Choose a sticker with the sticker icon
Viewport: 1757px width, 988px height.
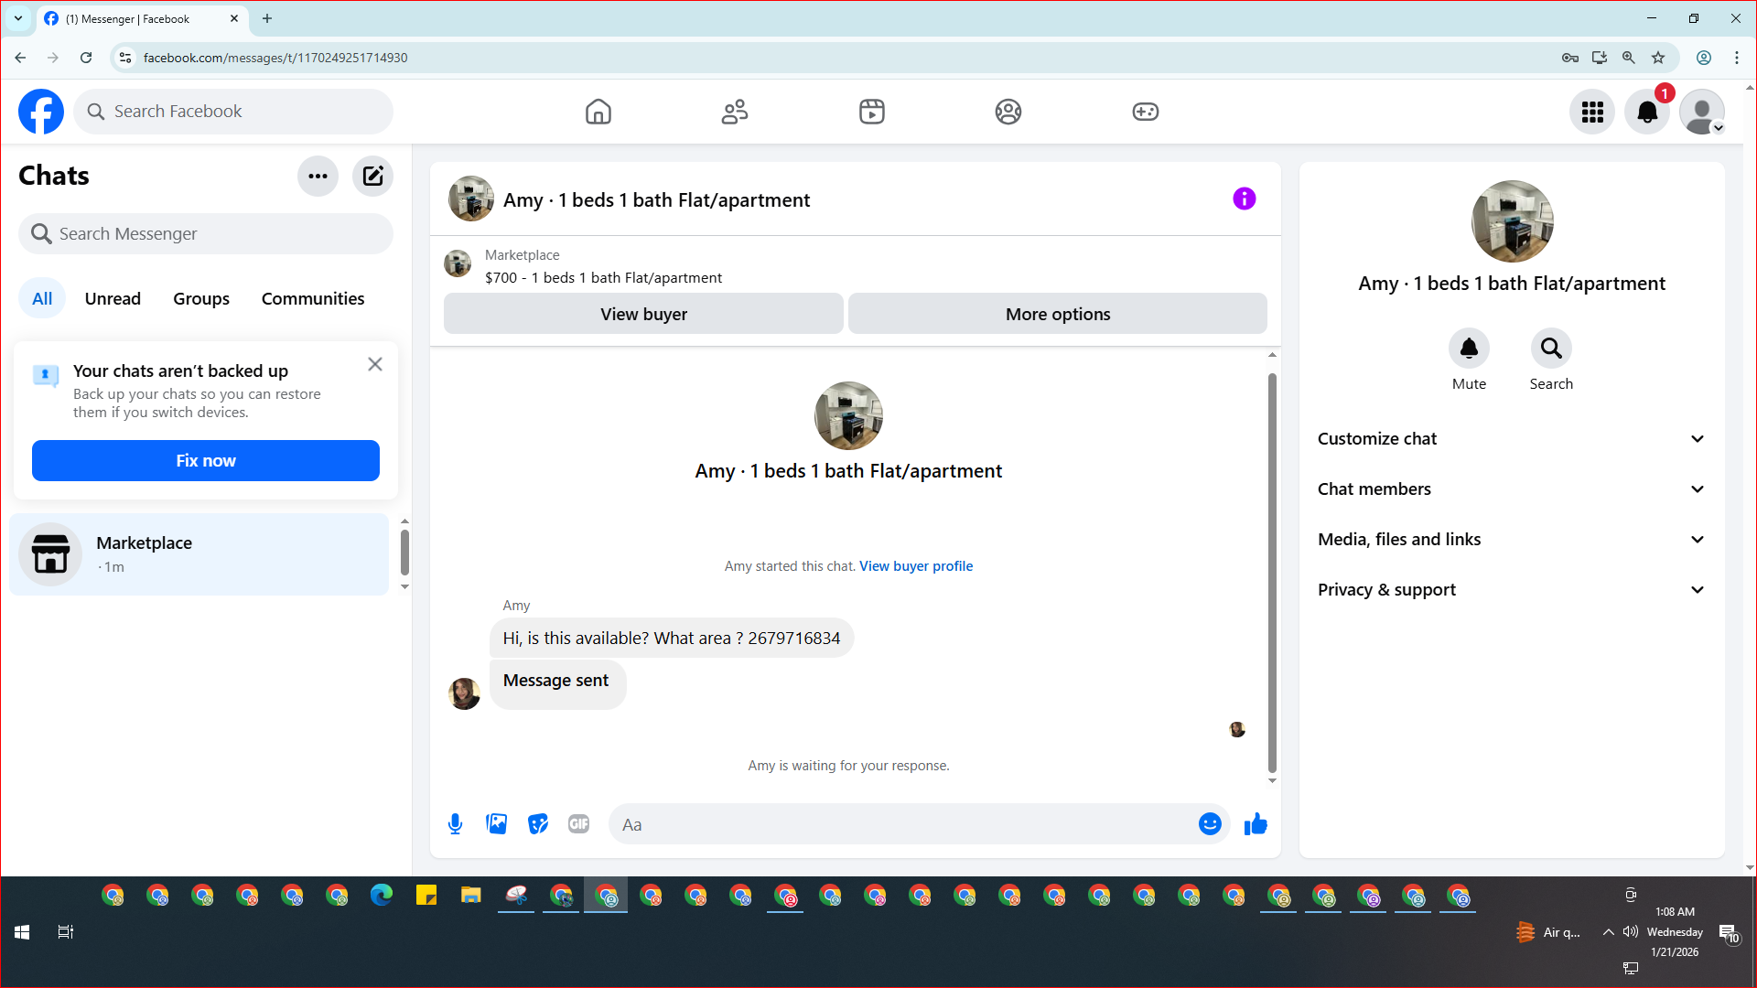[x=538, y=824]
